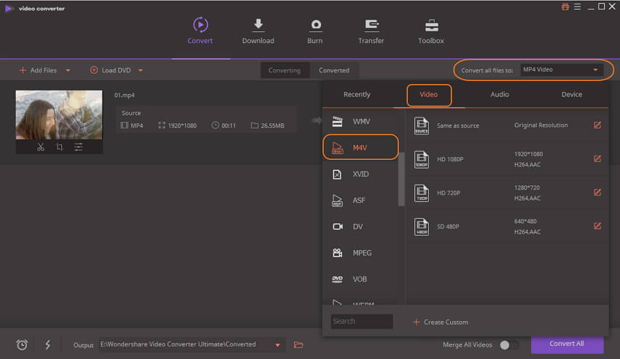Expand the Load DVD dropdown arrow
The height and width of the screenshot is (359, 620).
tap(141, 70)
